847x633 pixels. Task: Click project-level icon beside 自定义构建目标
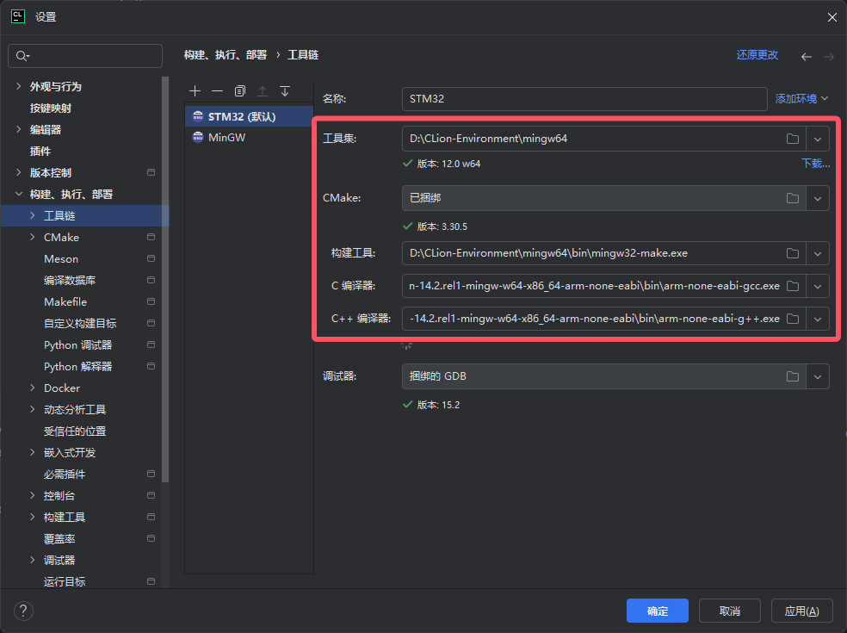click(151, 323)
